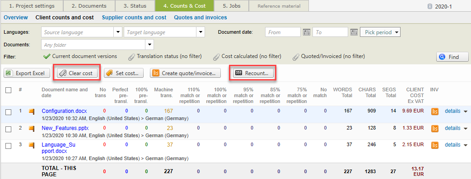The width and height of the screenshot is (471, 179).
Task: Click the invoice icon for Language_Support.docx
Action: (435, 145)
